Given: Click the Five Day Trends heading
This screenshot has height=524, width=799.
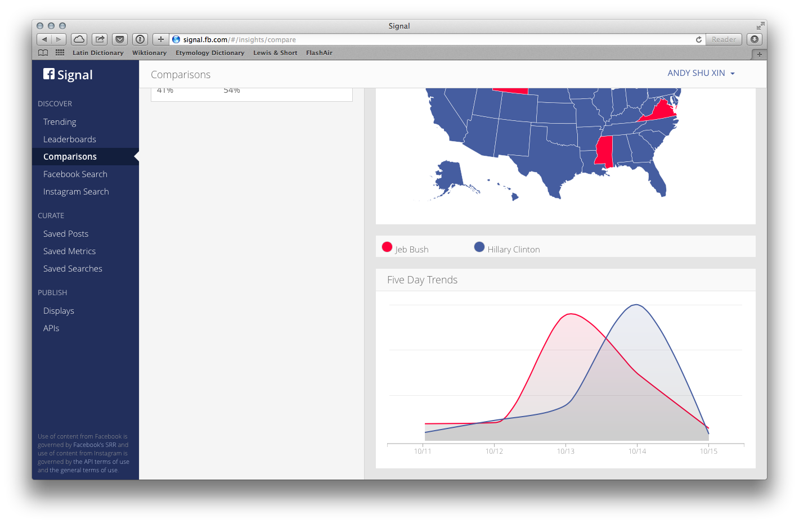Looking at the screenshot, I should 422,280.
